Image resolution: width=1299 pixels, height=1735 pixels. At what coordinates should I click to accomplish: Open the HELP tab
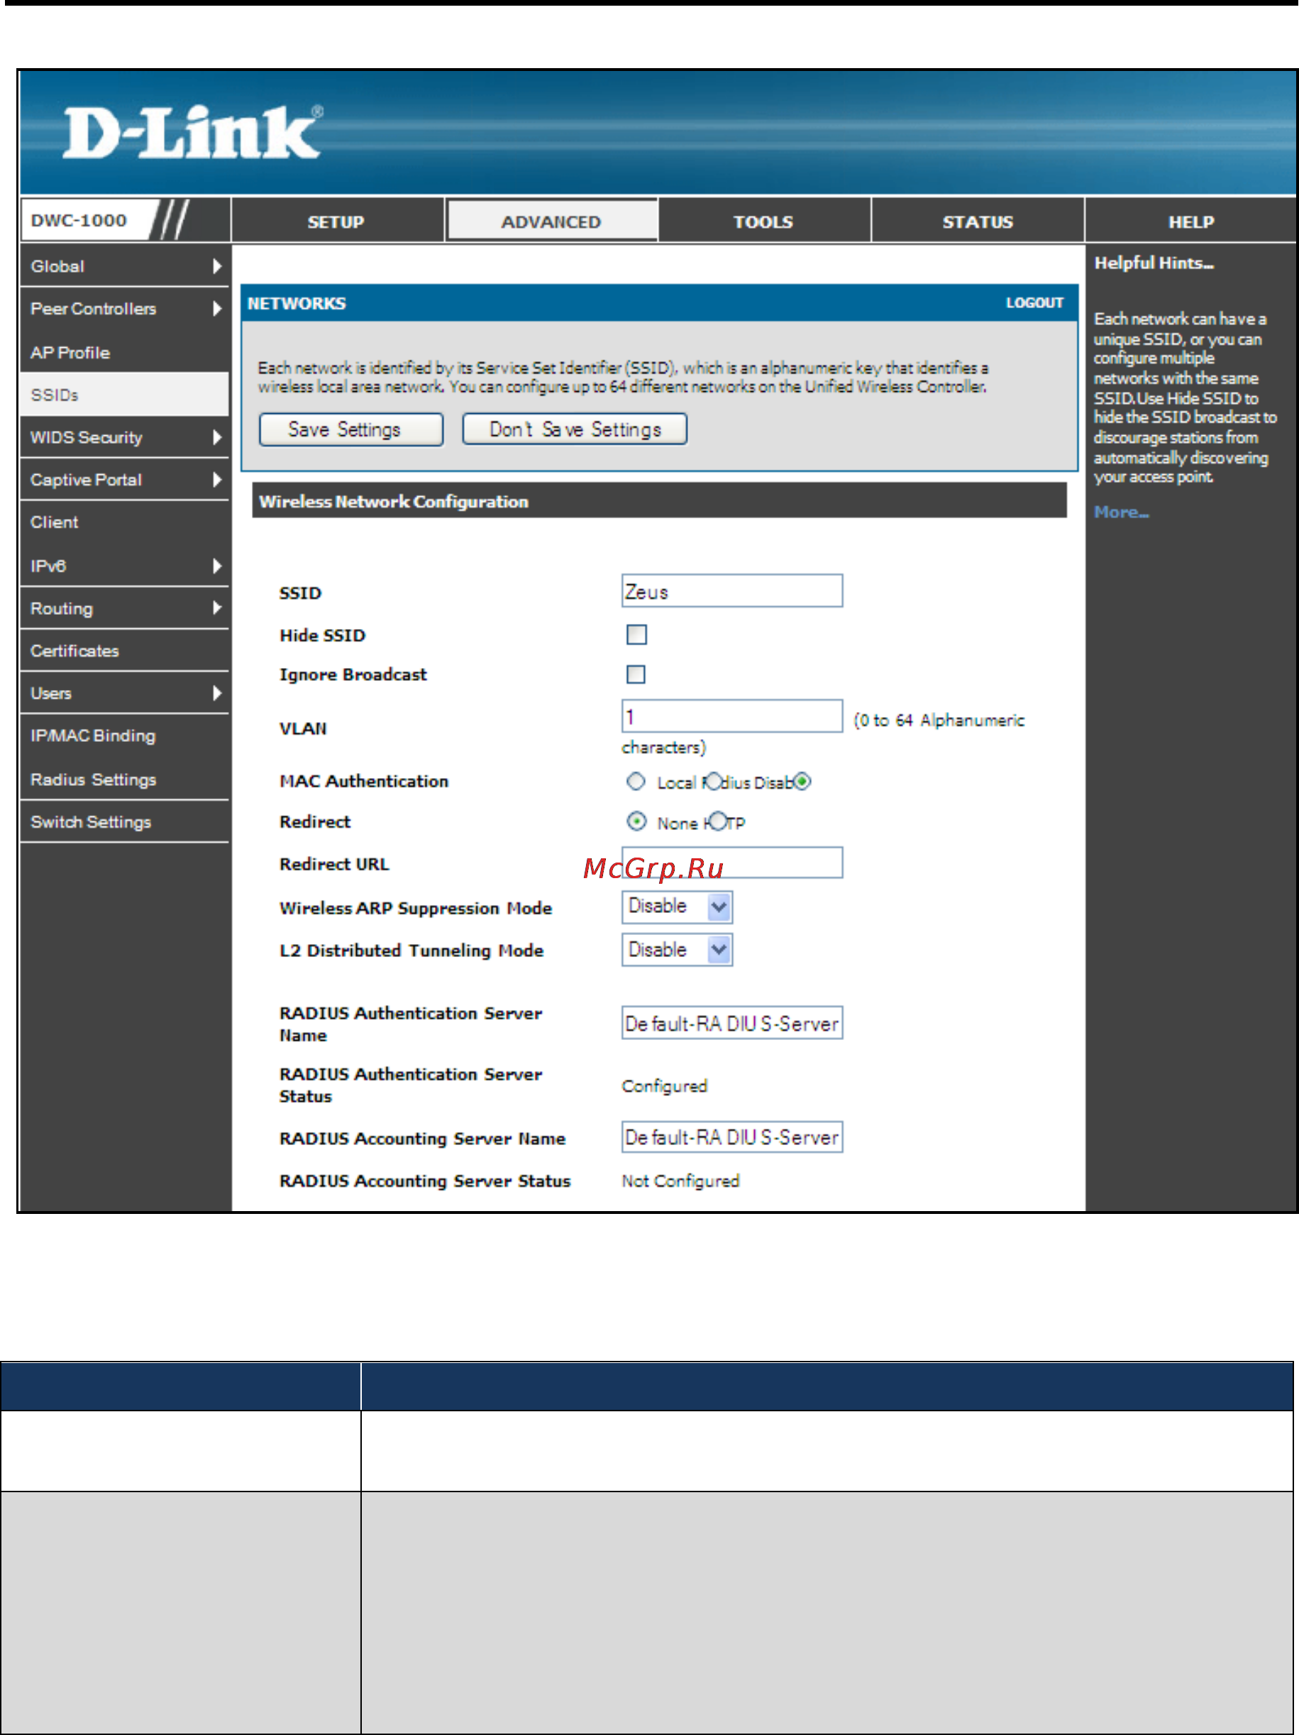coord(1191,221)
